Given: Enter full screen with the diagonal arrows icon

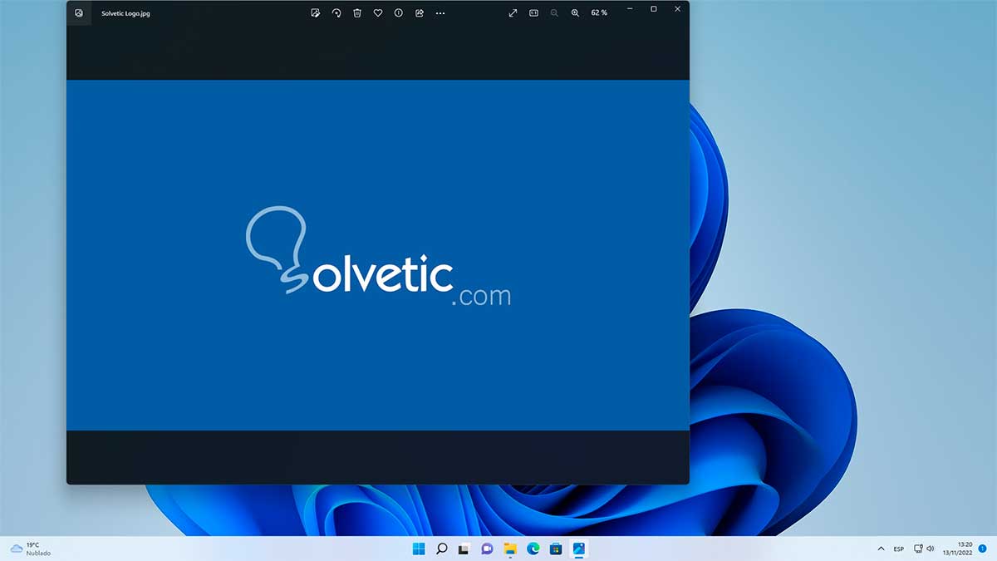Looking at the screenshot, I should 513,13.
